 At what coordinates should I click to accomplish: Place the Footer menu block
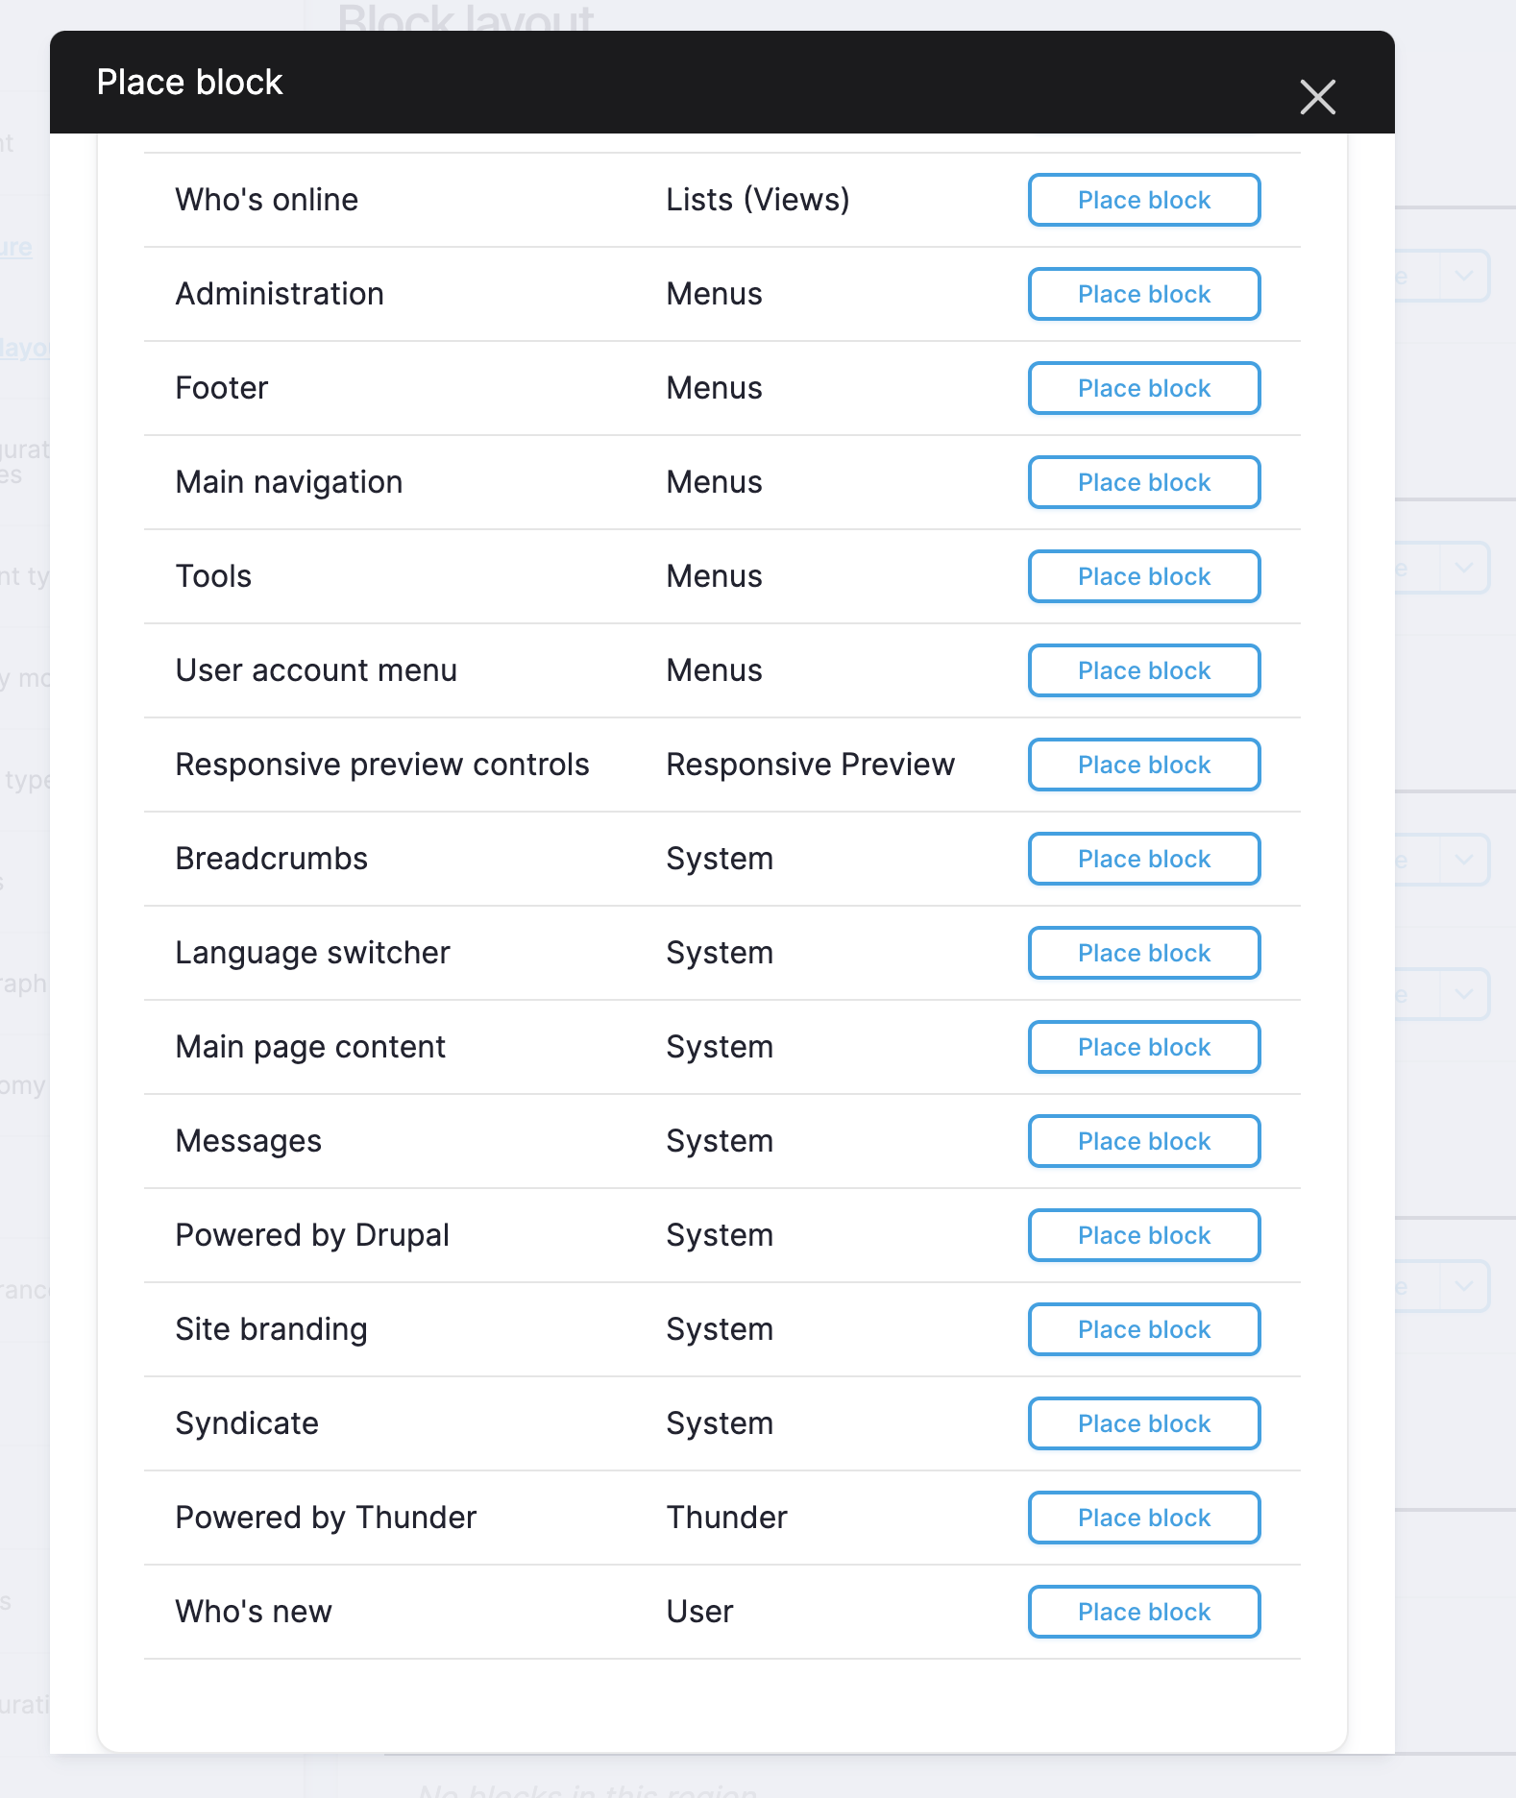tap(1144, 388)
